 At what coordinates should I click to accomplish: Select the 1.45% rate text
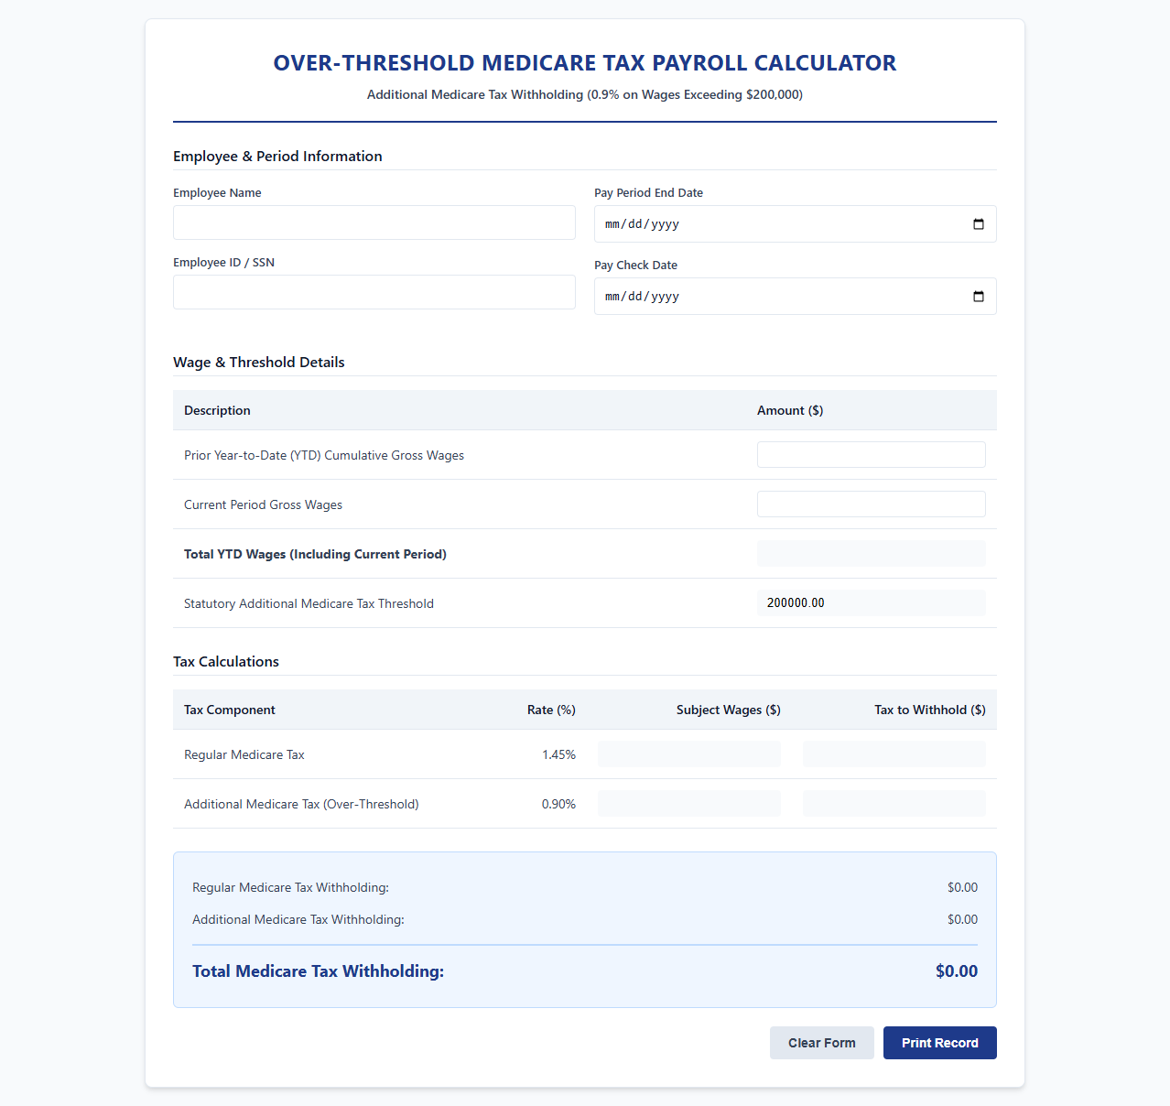(558, 754)
